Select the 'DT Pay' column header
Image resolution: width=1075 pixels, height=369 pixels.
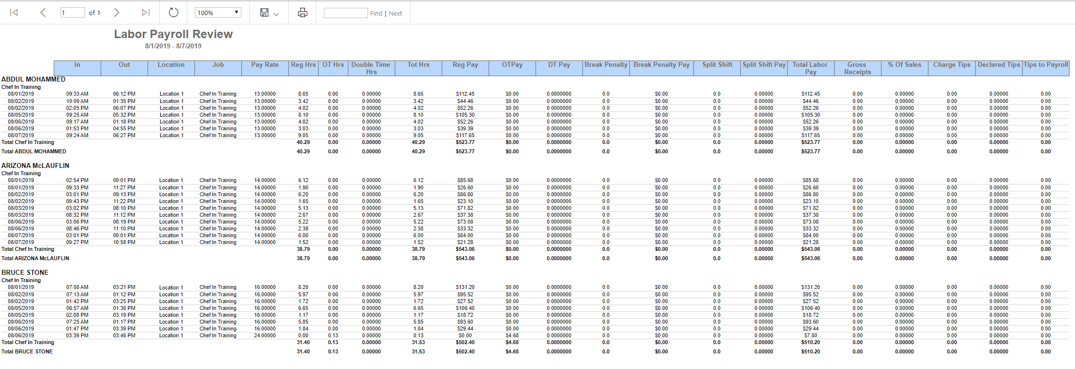[559, 68]
